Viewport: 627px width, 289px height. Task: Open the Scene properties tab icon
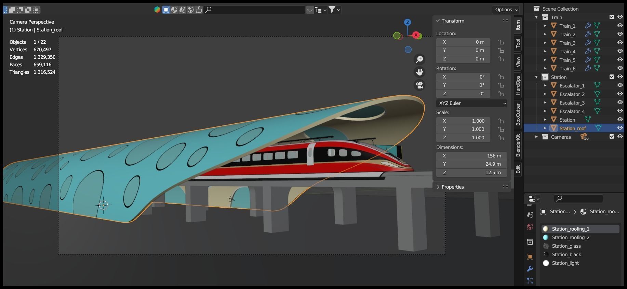pyautogui.click(x=530, y=215)
